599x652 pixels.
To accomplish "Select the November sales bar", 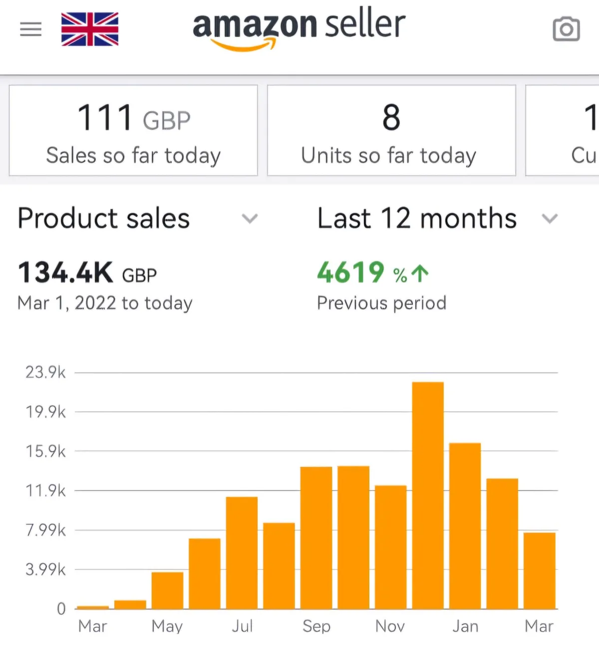I will pos(390,547).
